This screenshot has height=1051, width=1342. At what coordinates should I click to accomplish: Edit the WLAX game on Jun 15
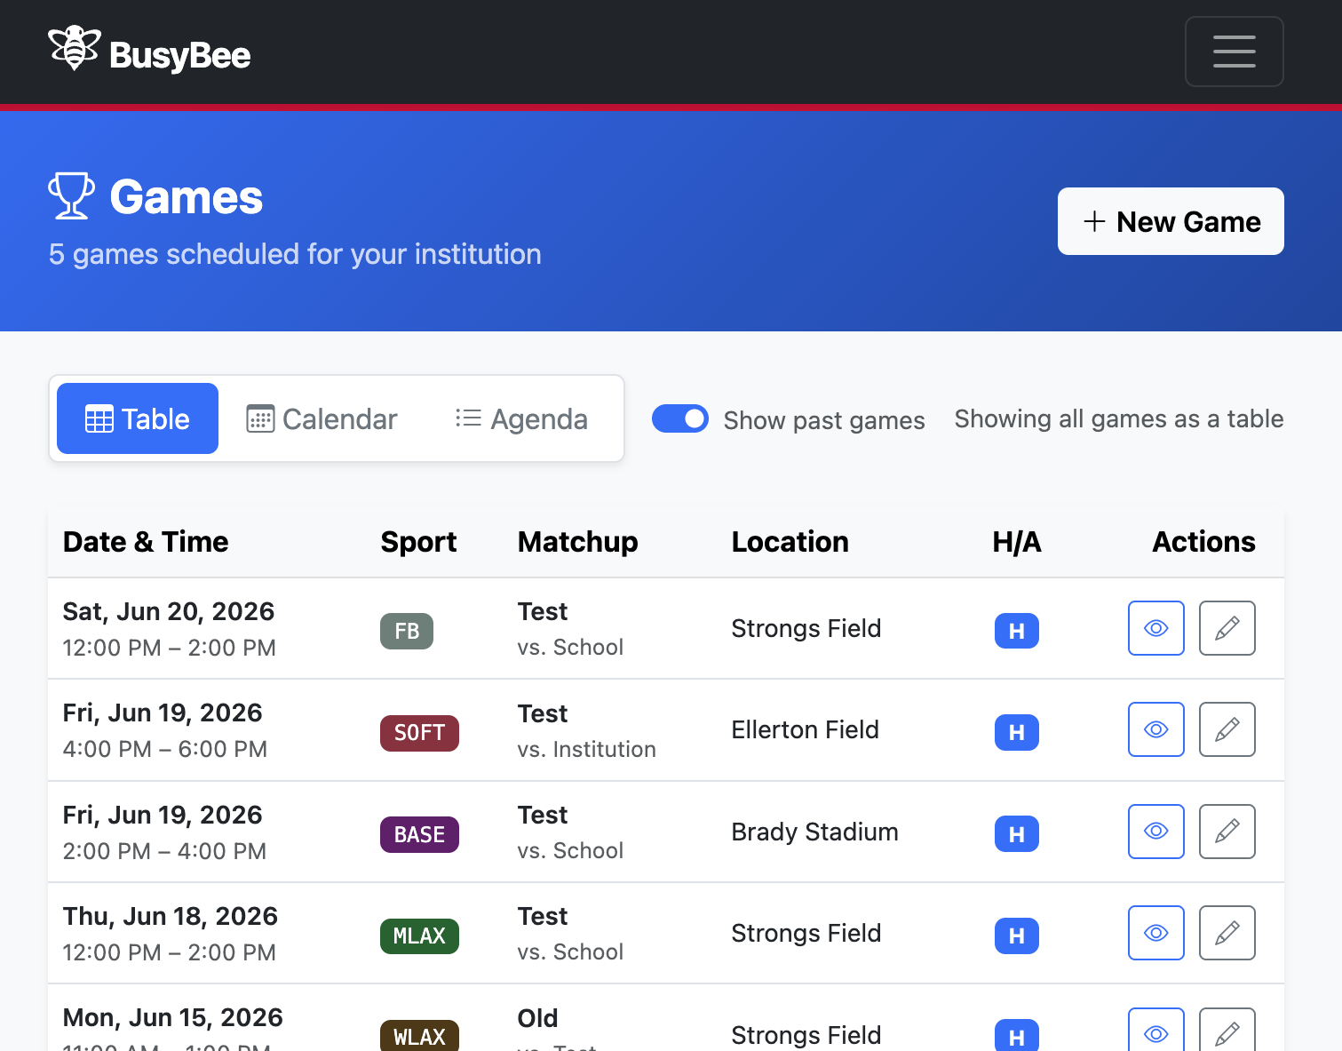tap(1227, 1031)
